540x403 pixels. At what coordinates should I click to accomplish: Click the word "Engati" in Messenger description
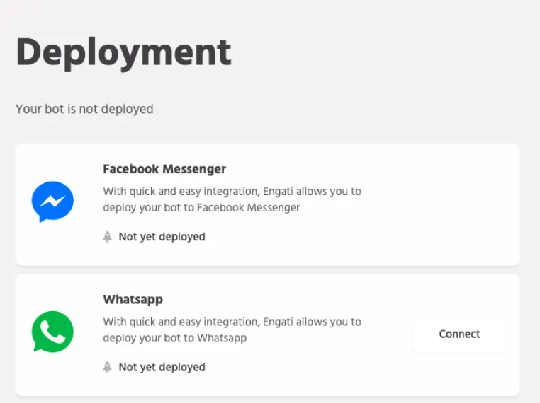[282, 191]
